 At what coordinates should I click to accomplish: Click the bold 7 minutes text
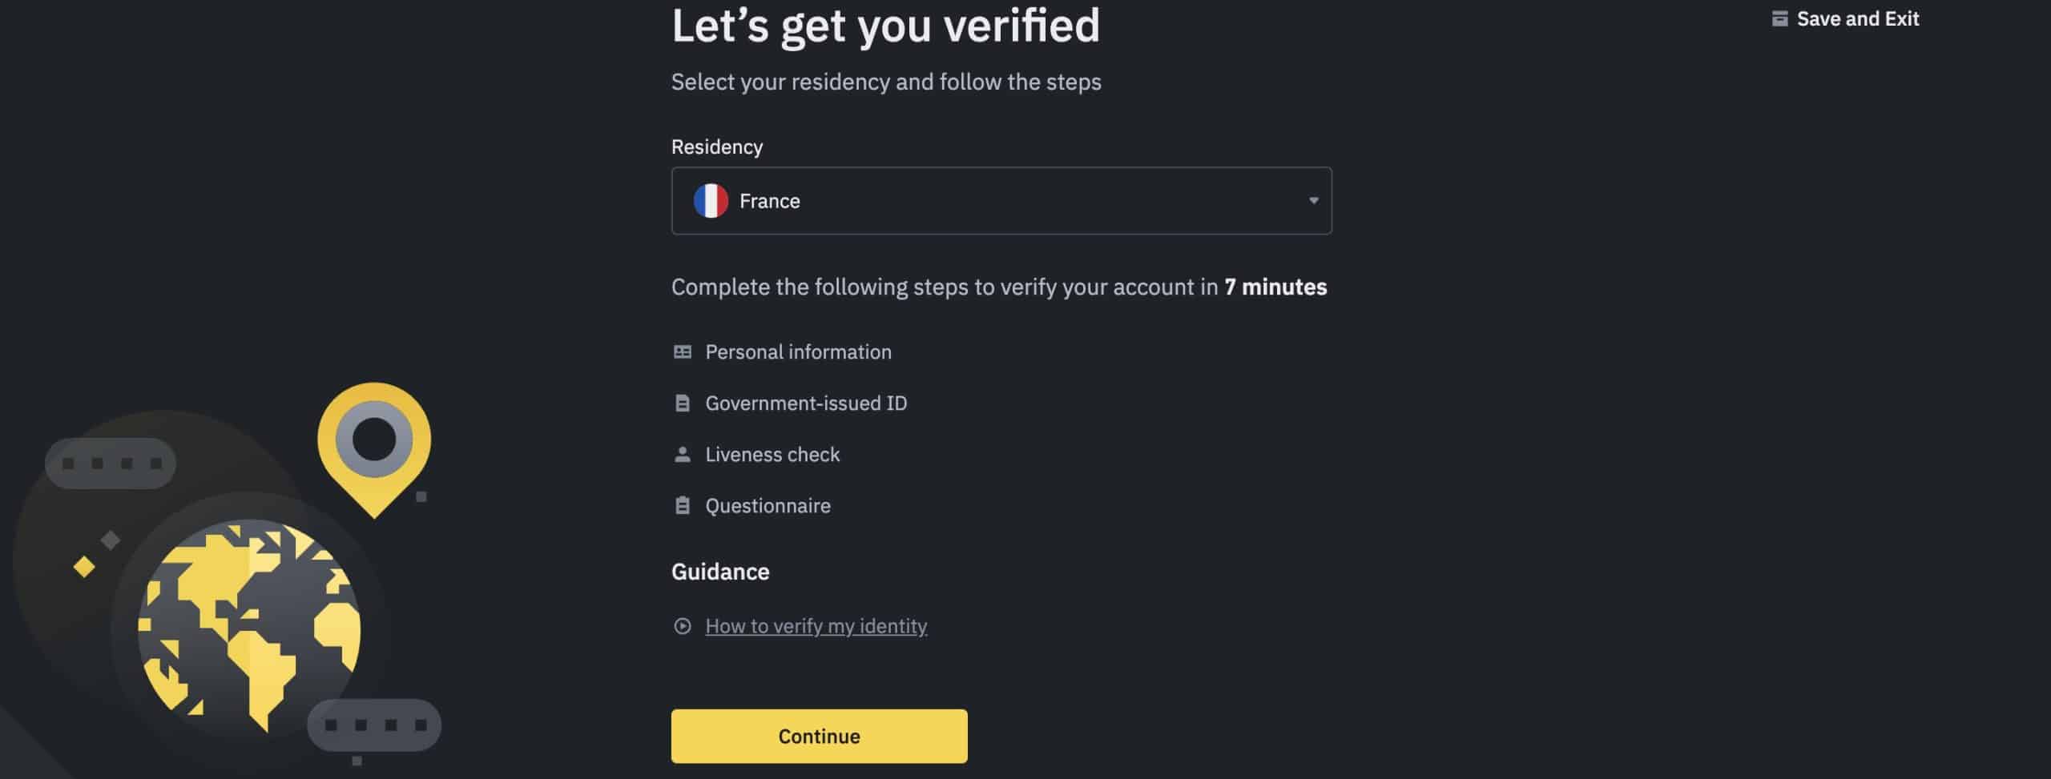(x=1275, y=287)
